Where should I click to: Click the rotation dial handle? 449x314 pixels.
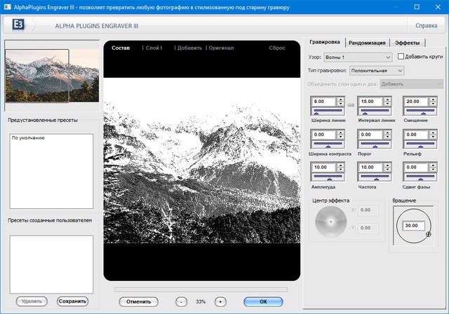click(428, 234)
